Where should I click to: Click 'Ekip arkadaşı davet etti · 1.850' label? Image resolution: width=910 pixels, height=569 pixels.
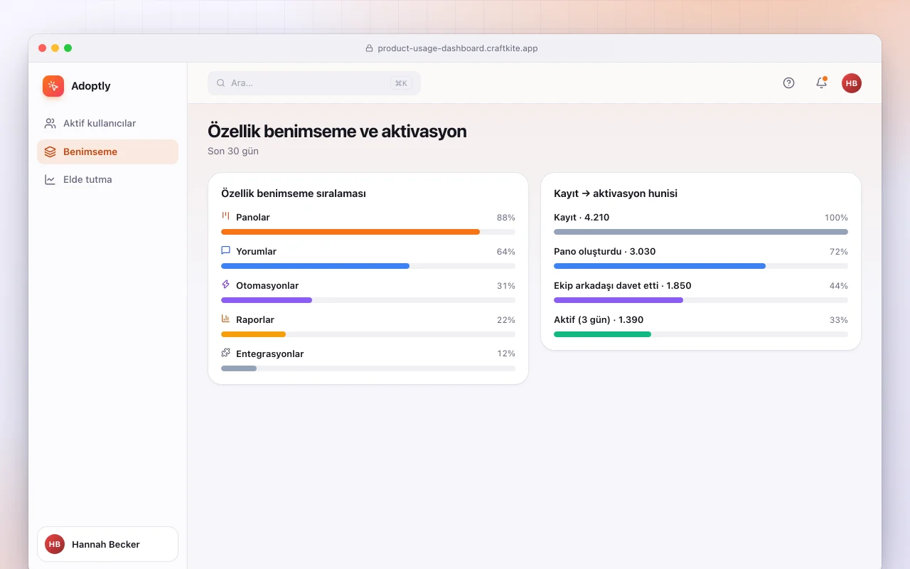coord(623,286)
